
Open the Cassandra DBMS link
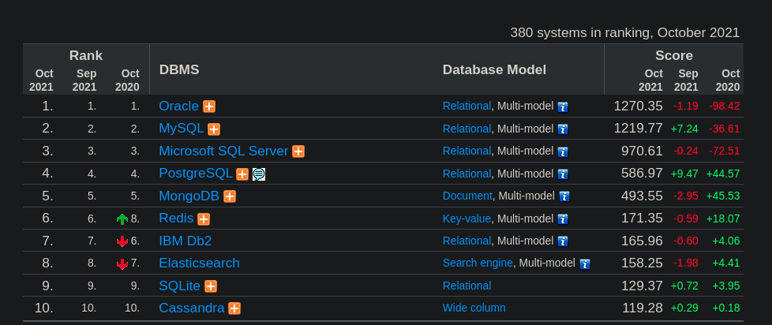pyautogui.click(x=192, y=308)
